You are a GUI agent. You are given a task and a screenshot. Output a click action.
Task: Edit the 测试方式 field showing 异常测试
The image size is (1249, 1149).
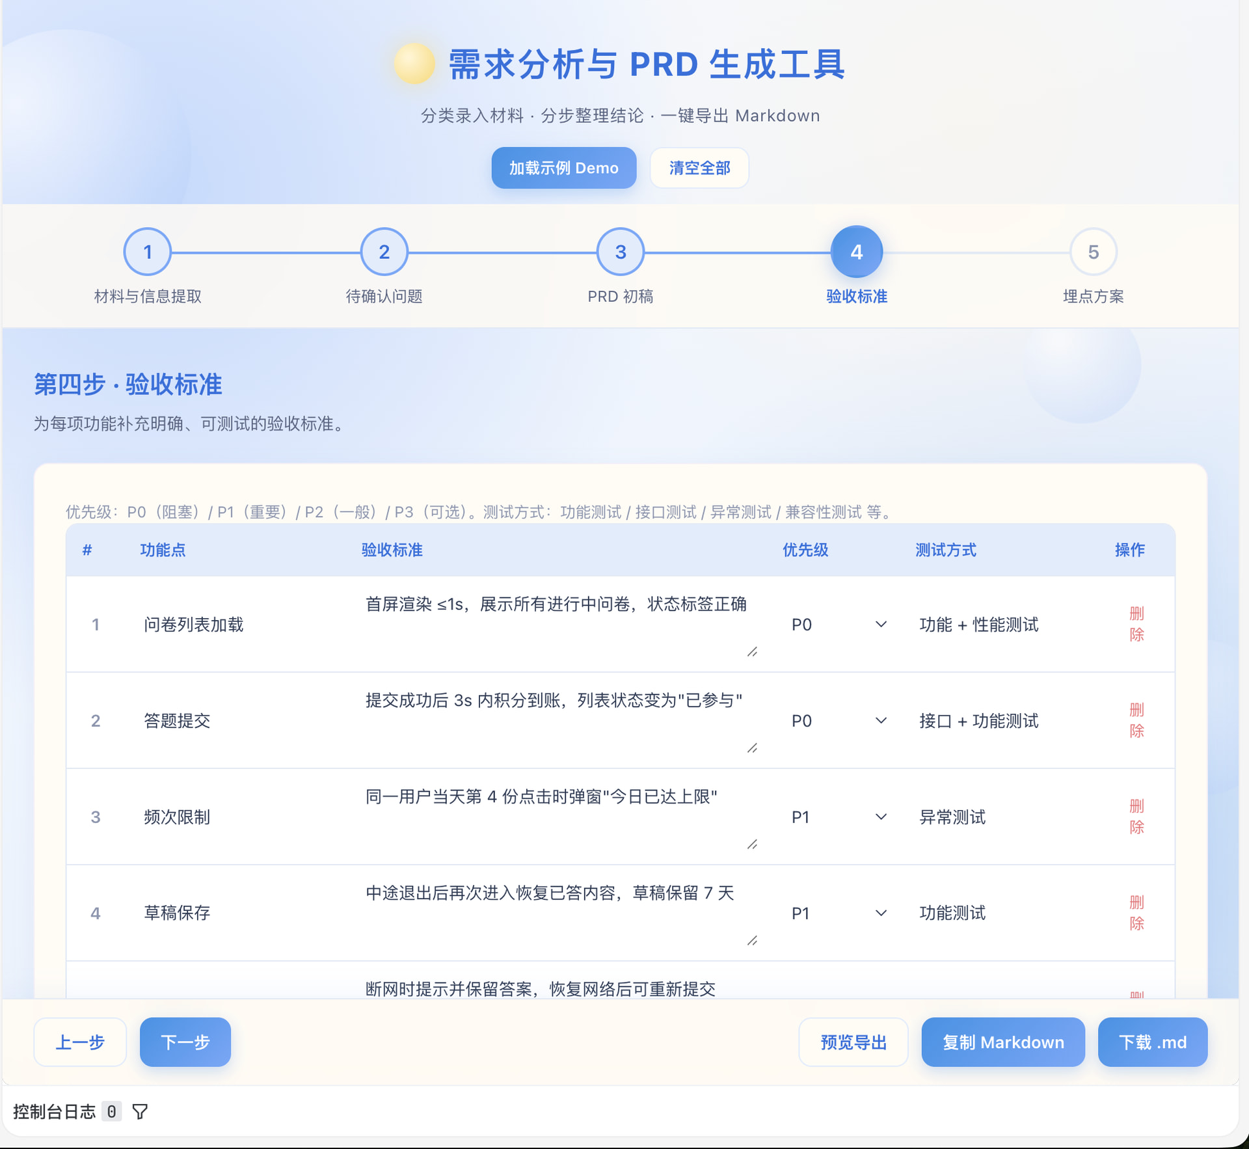(x=1006, y=817)
